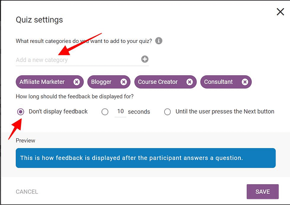
Task: Select Don't display feedback option
Action: pos(20,112)
